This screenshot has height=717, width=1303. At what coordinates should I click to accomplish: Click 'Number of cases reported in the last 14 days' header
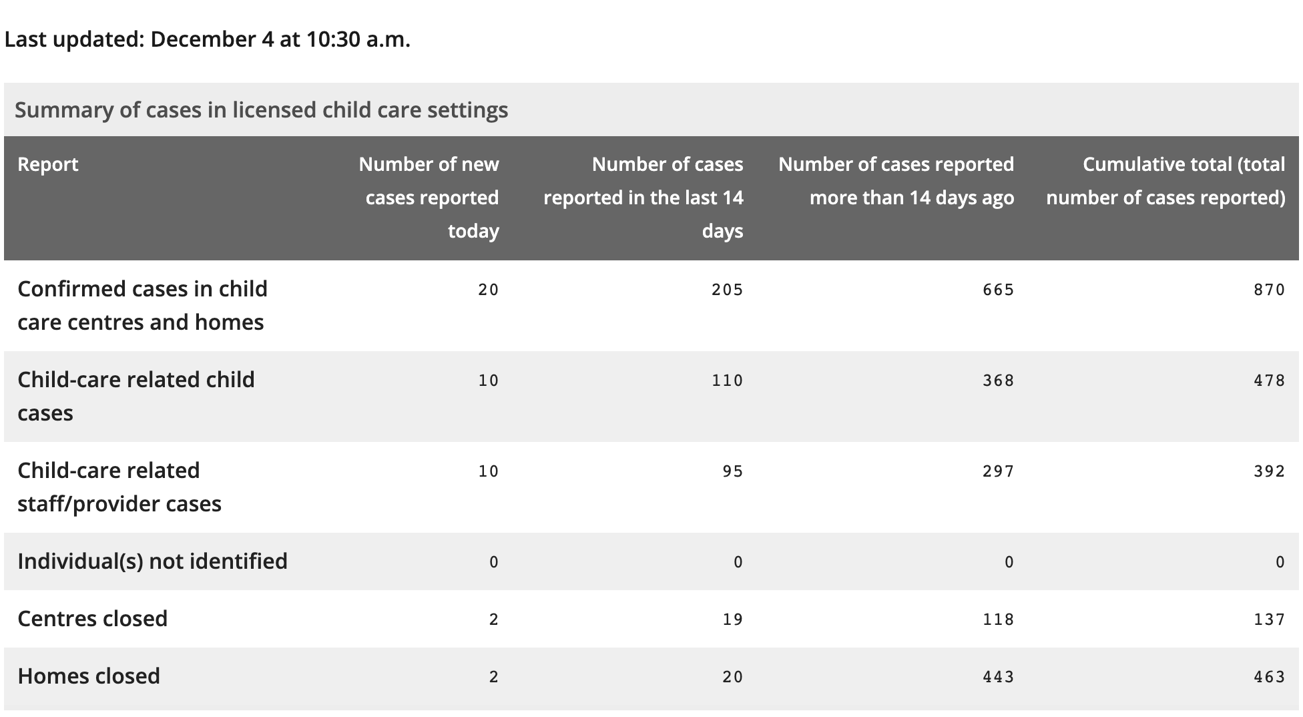pos(643,198)
